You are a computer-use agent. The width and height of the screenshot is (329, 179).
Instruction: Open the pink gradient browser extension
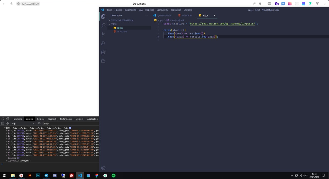290,4
